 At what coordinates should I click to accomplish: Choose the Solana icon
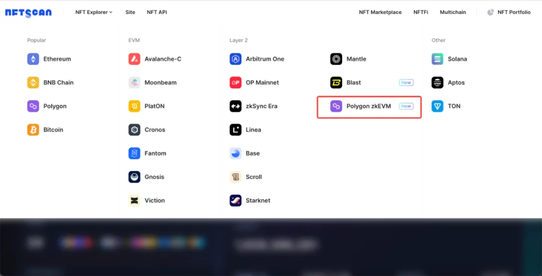point(437,59)
